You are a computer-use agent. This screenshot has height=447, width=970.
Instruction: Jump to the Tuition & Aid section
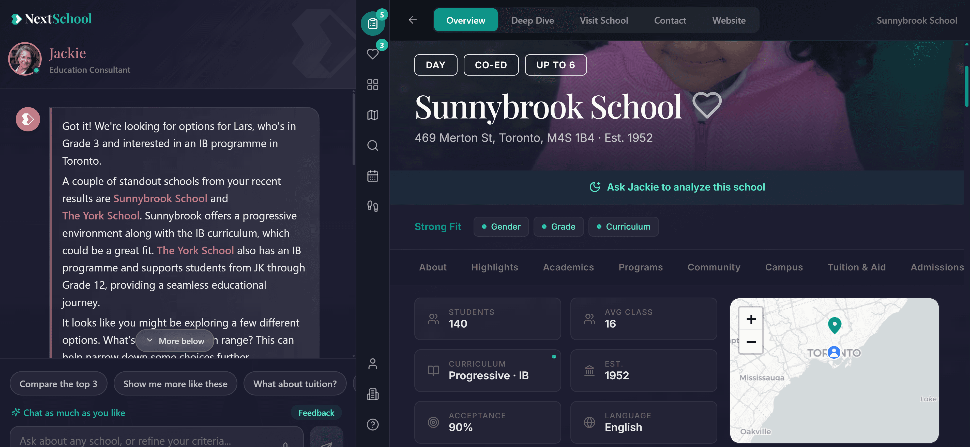[856, 267]
